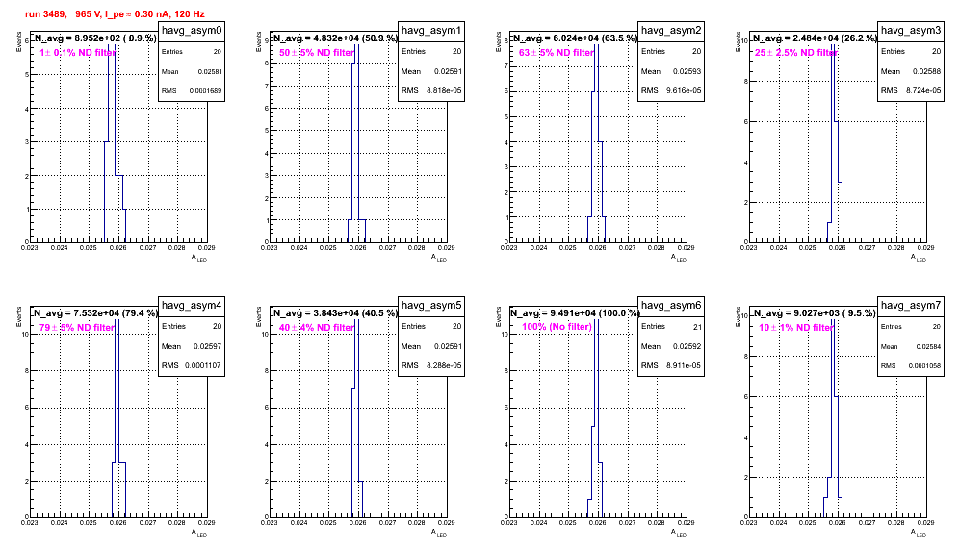The height and width of the screenshot is (550, 959).
Task: Select the havg_asym3 stats box title
Action: pyautogui.click(x=911, y=30)
